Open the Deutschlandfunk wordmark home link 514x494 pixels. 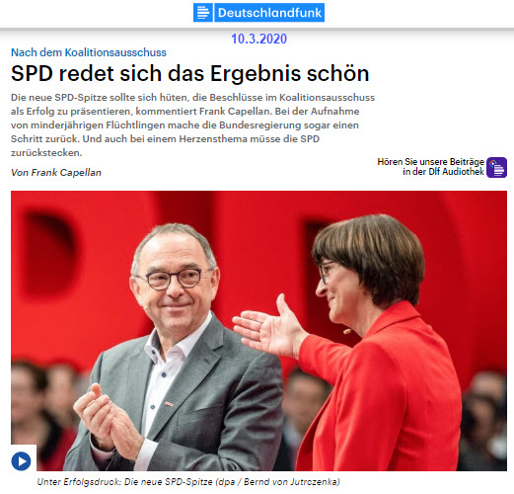[269, 13]
